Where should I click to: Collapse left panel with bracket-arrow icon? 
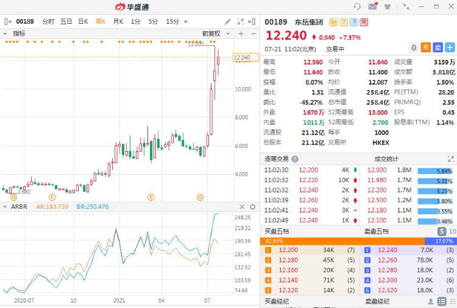pyautogui.click(x=7, y=21)
